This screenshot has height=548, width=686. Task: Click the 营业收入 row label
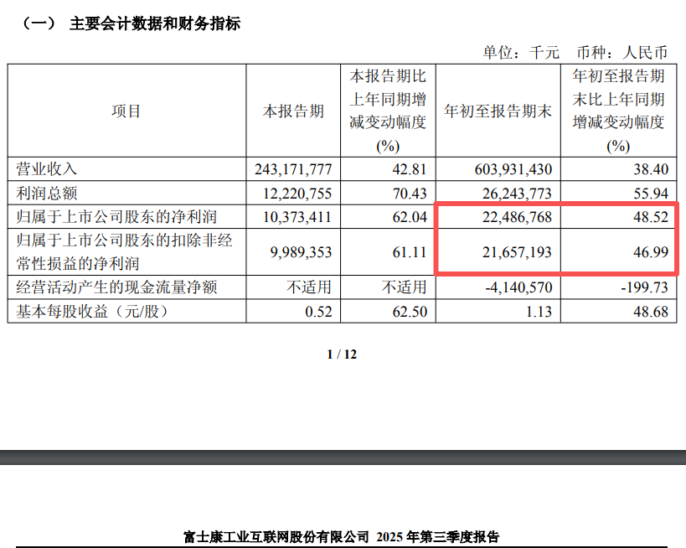tap(46, 169)
